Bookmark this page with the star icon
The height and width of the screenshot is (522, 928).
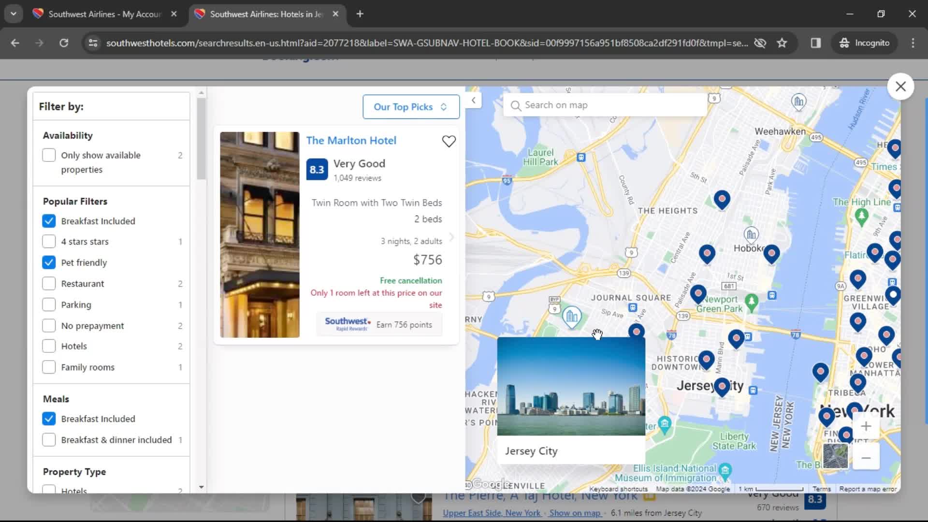click(x=782, y=43)
